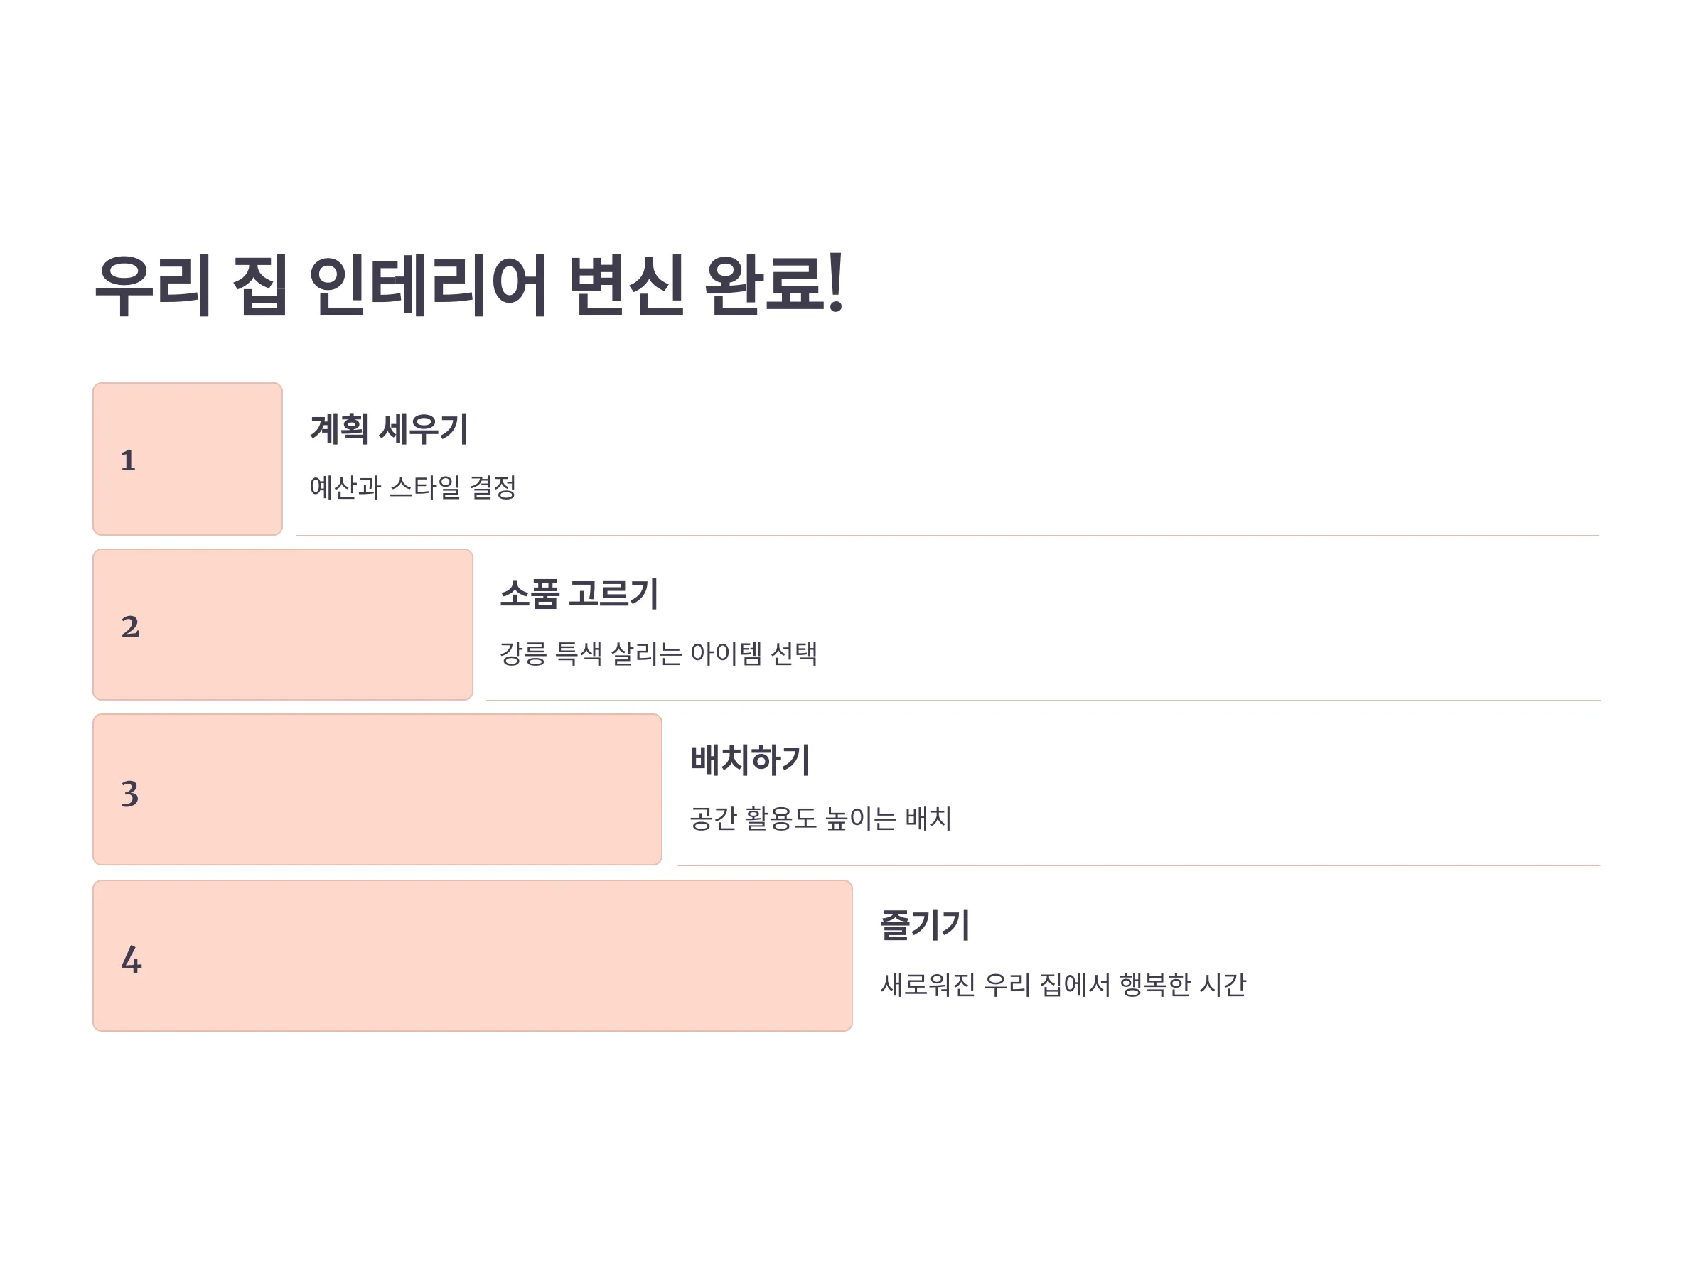Click the heading 계획 세우기
The image size is (1706, 1279).
pyautogui.click(x=389, y=429)
